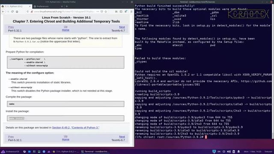Open Firefox Library icon
This screenshot has width=274, height=154.
pos(116,12)
